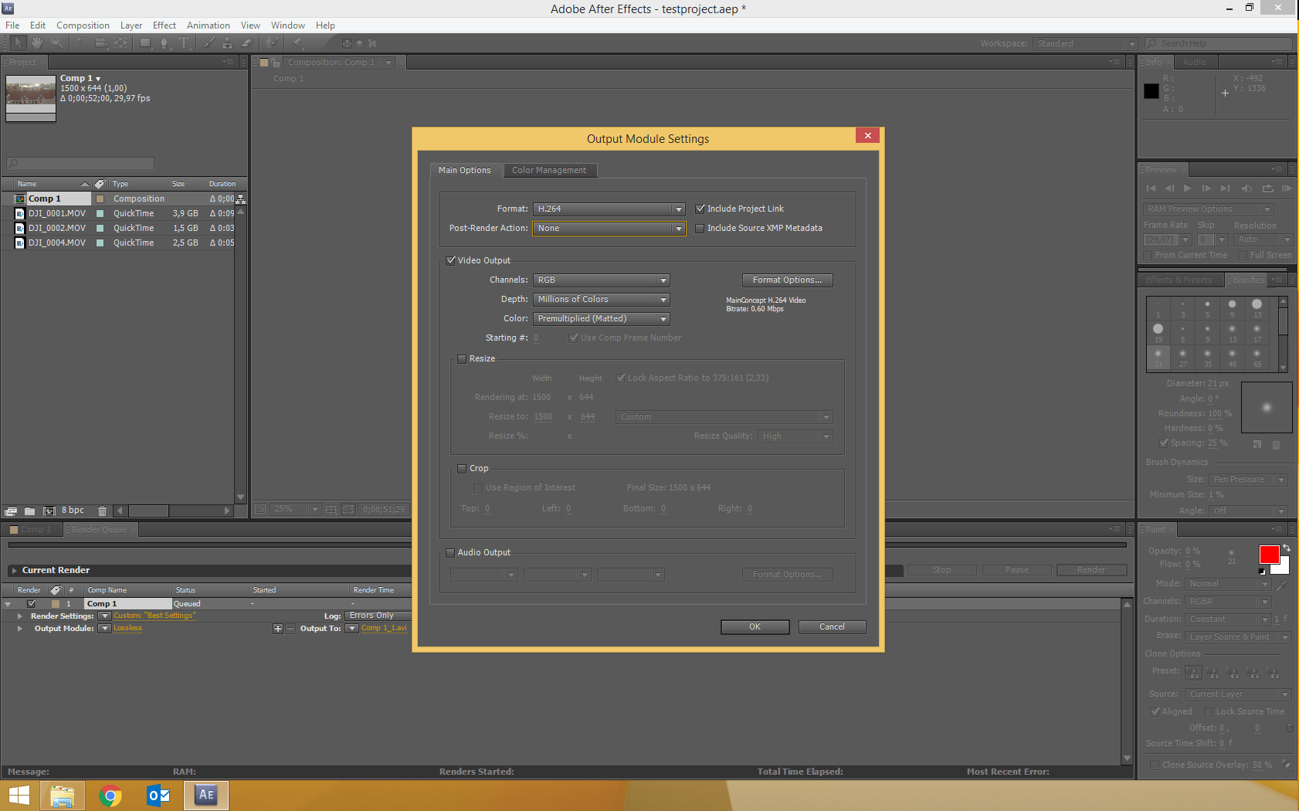Open the Composition menu
Viewport: 1299px width, 811px height.
click(83, 25)
